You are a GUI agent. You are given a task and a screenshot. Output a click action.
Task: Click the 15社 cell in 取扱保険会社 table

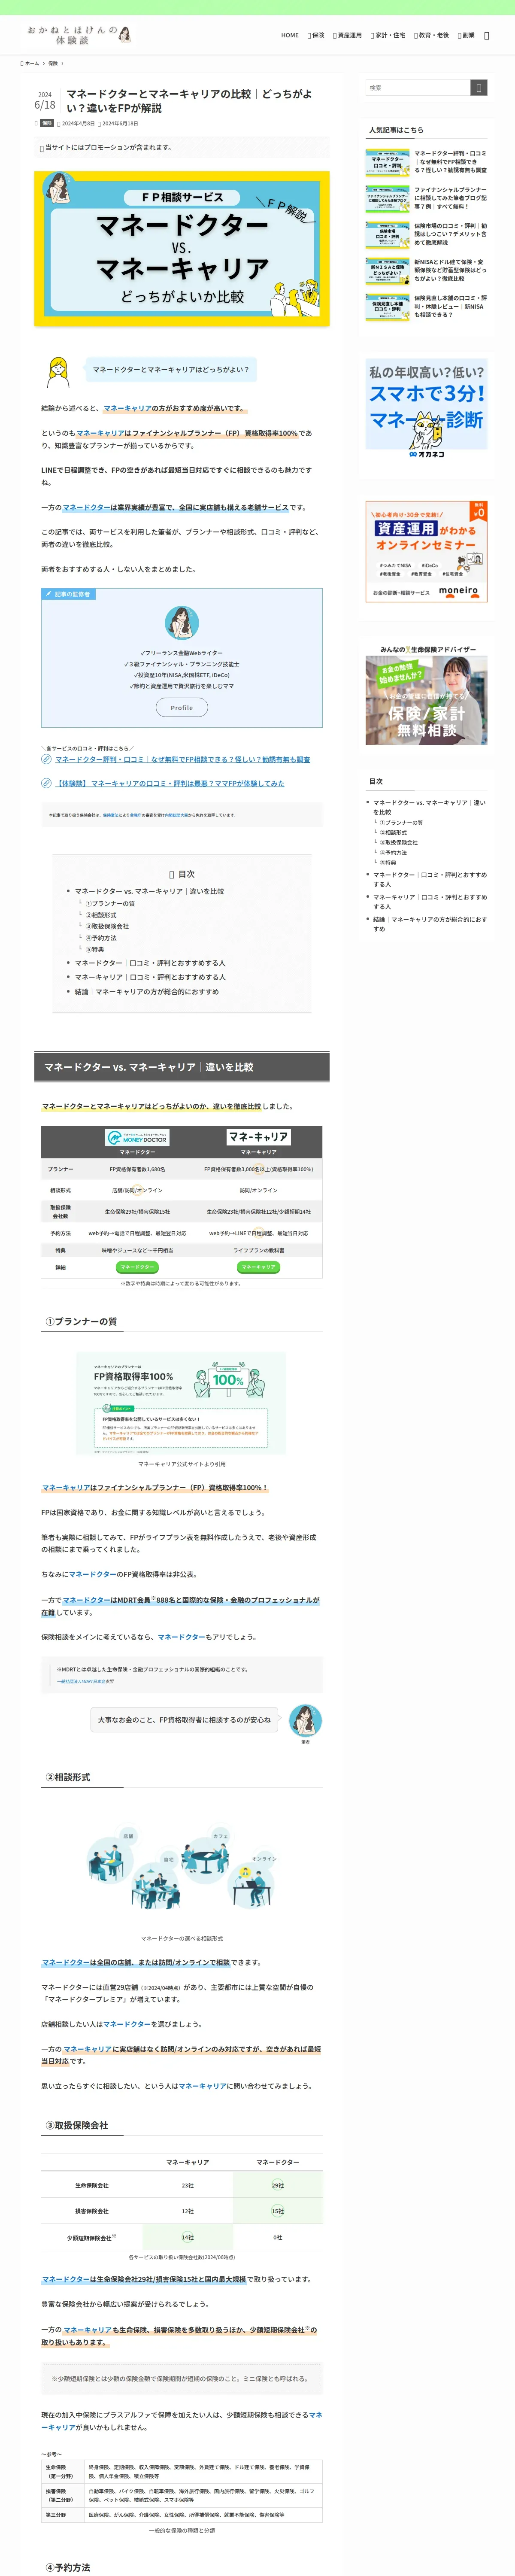click(x=278, y=2211)
